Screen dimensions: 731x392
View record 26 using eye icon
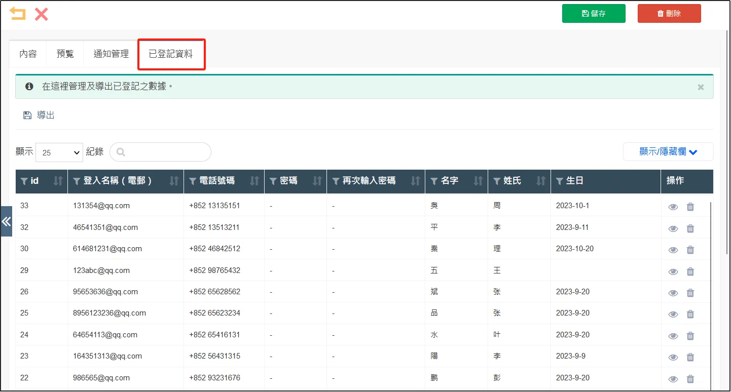coord(673,293)
